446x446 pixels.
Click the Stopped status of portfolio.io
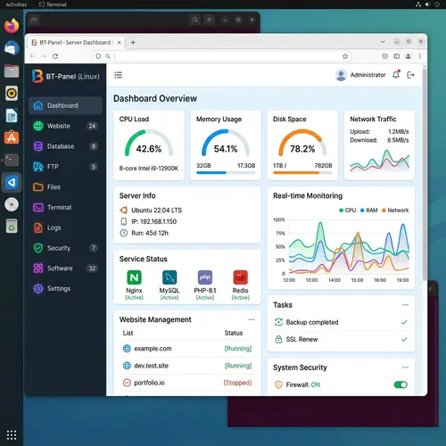(237, 383)
